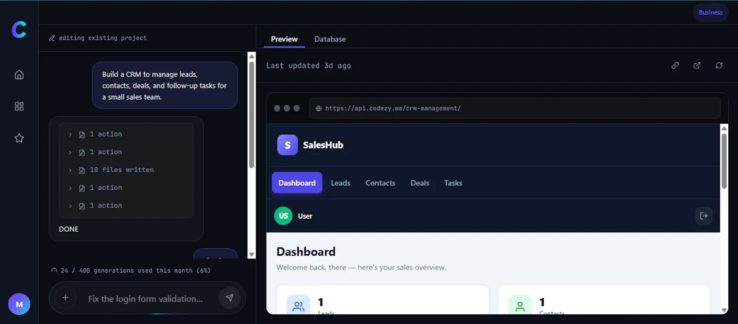The height and width of the screenshot is (324, 738).
Task: Log out using the sign-out icon
Action: 704,216
